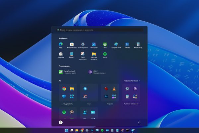Viewport: 199px width, 133px height.
Task: Click the Windows Start button on taskbar
Action: (67, 130)
